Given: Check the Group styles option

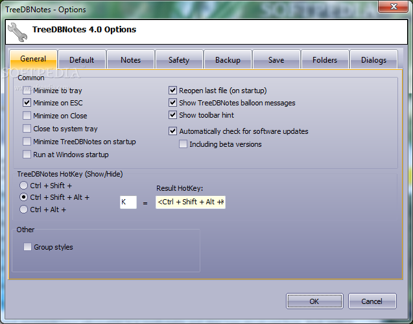Looking at the screenshot, I should click(27, 247).
